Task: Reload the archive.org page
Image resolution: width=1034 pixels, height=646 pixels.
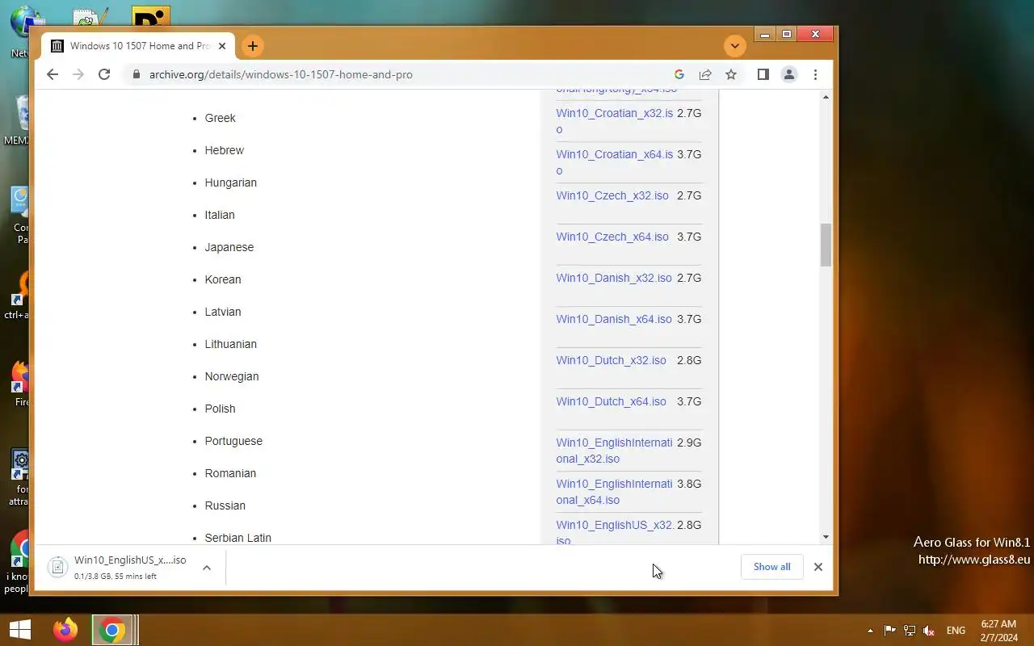Action: (104, 74)
